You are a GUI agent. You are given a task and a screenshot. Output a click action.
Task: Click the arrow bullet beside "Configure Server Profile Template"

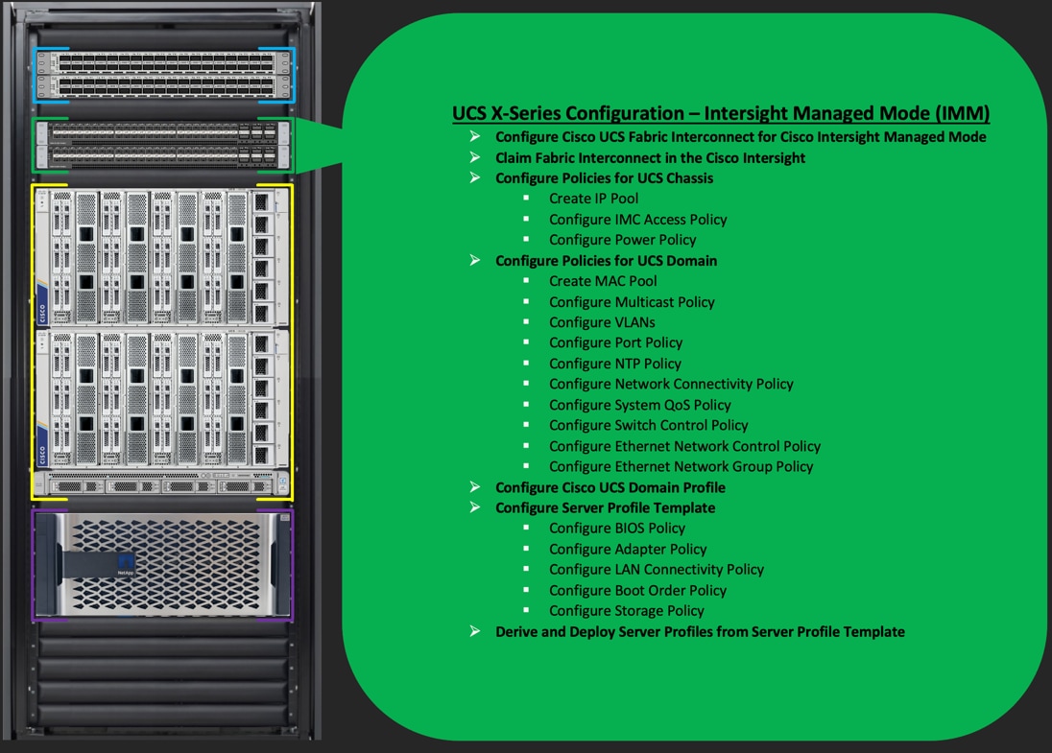pyautogui.click(x=475, y=506)
